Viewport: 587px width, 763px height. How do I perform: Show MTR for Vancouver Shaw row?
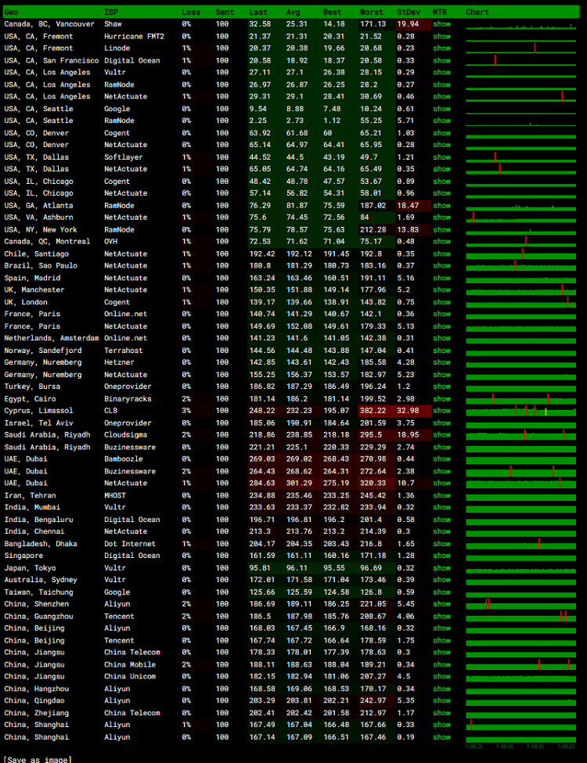click(x=441, y=23)
